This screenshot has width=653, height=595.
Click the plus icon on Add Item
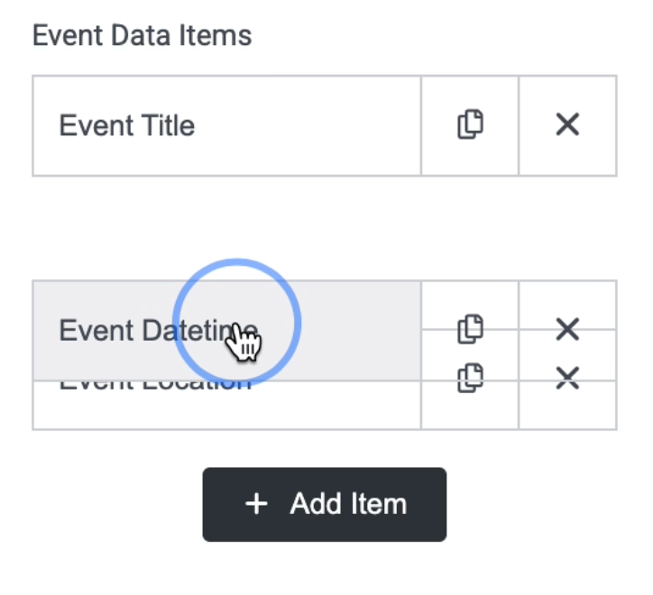tap(257, 504)
